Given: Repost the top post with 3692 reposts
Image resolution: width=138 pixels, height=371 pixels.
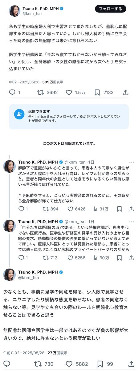Looking at the screenshot, I should (x=40, y=93).
